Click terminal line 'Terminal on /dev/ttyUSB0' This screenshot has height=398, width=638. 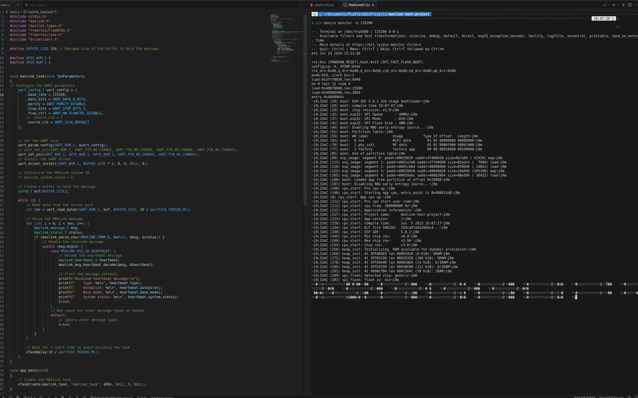point(355,32)
